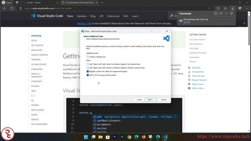
Task: Launch Adobe Premiere Pro from taskbar
Action: pyautogui.click(x=115, y=137)
